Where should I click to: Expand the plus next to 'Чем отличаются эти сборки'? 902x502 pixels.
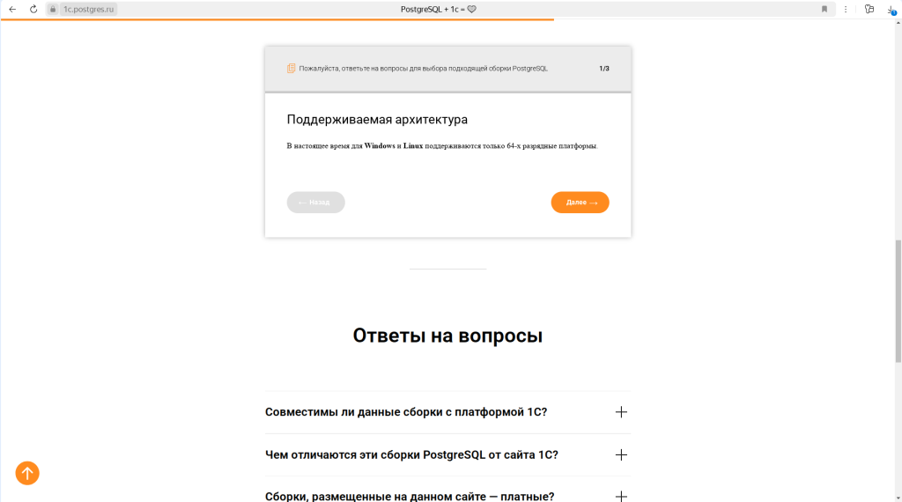(x=621, y=454)
